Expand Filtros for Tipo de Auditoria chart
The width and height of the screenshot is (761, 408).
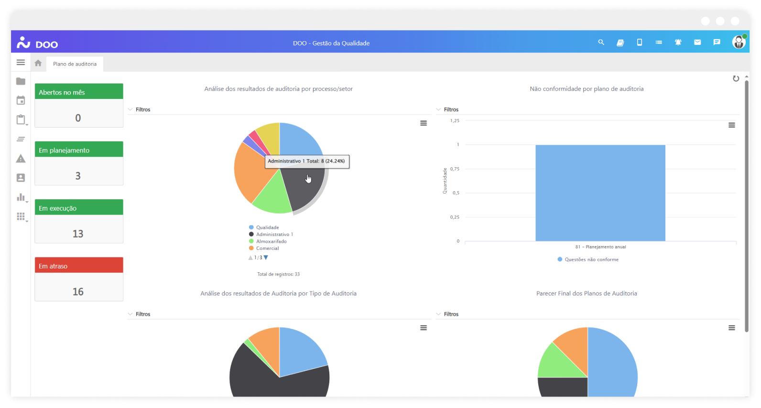139,314
